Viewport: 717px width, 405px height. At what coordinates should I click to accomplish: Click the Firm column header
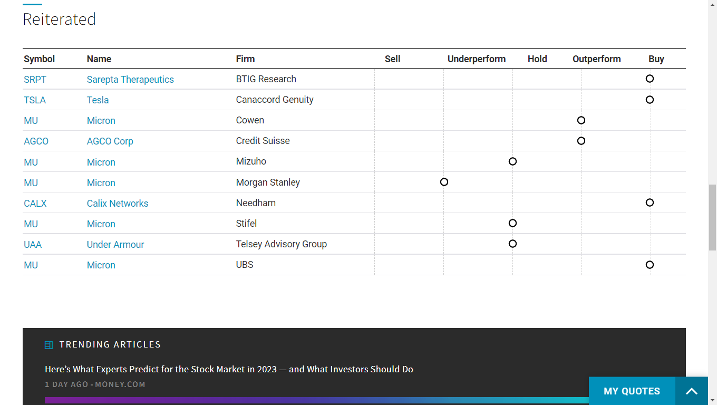coord(246,59)
